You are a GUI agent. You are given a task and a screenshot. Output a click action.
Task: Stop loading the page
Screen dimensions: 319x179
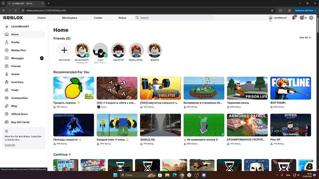(15, 10)
